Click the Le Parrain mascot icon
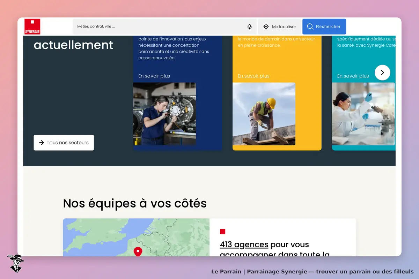 click(x=15, y=263)
